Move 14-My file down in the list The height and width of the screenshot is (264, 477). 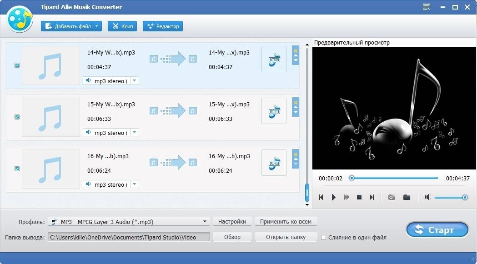coord(296,61)
